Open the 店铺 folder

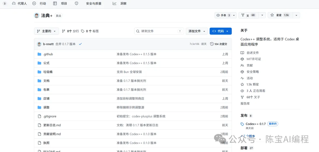(46, 99)
